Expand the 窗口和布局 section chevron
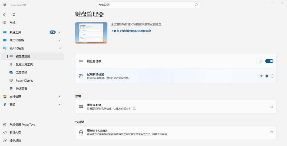This screenshot has height=146, width=287. click(x=60, y=40)
